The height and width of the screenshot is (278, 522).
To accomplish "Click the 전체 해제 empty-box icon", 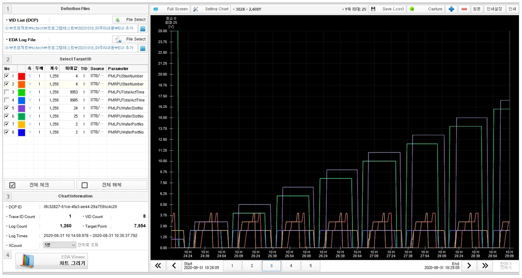I will (x=85, y=185).
